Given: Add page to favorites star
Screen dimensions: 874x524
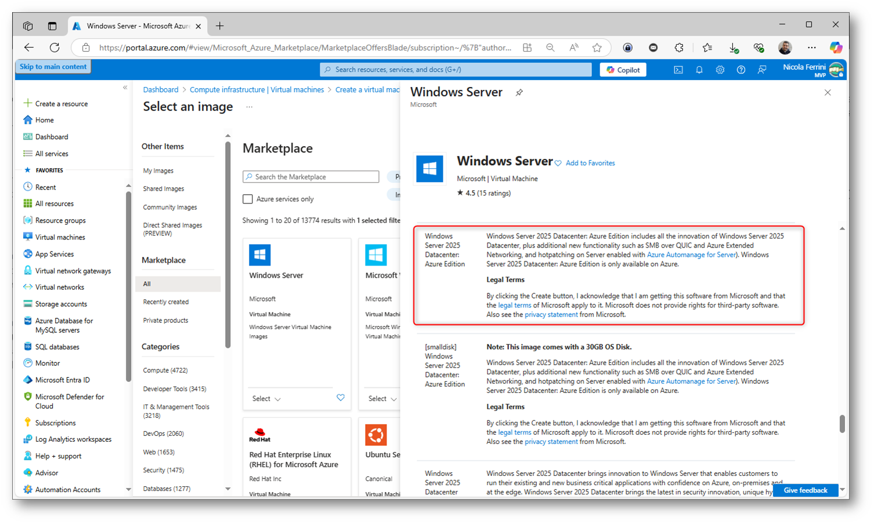Looking at the screenshot, I should point(597,48).
